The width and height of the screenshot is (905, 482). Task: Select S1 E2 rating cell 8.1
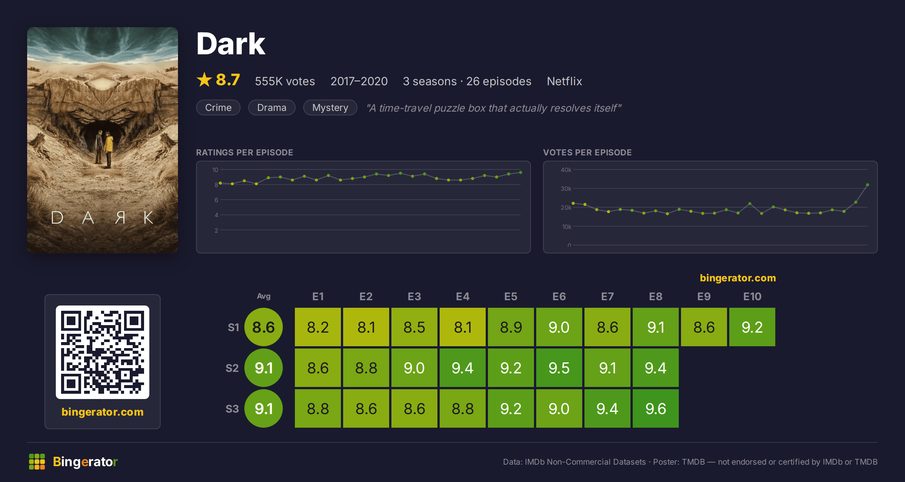366,327
